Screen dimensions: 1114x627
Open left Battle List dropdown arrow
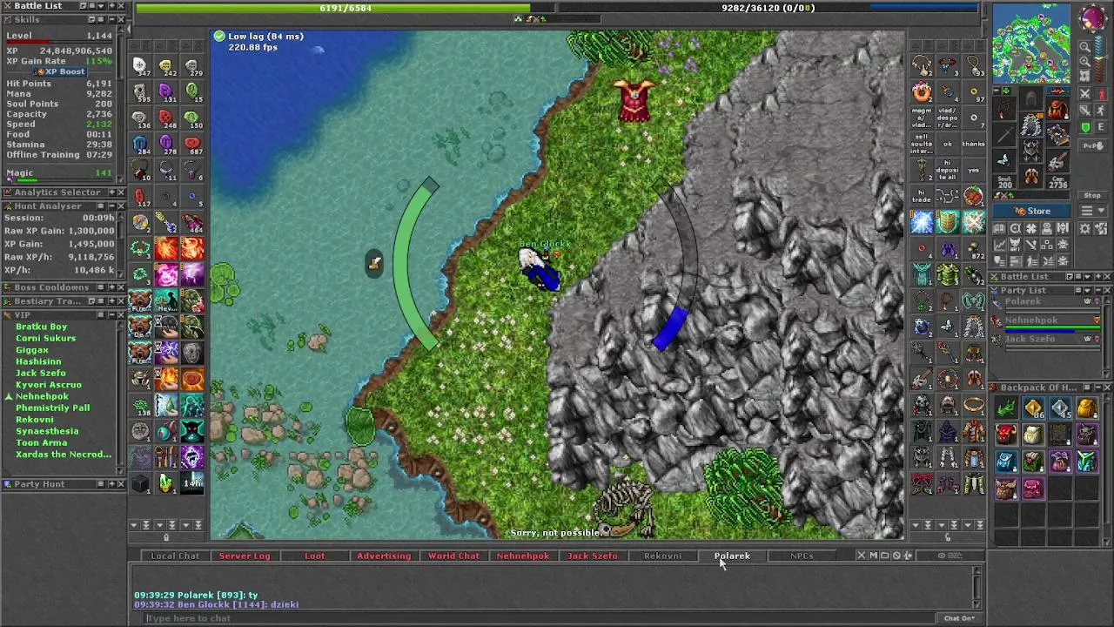coord(101,6)
